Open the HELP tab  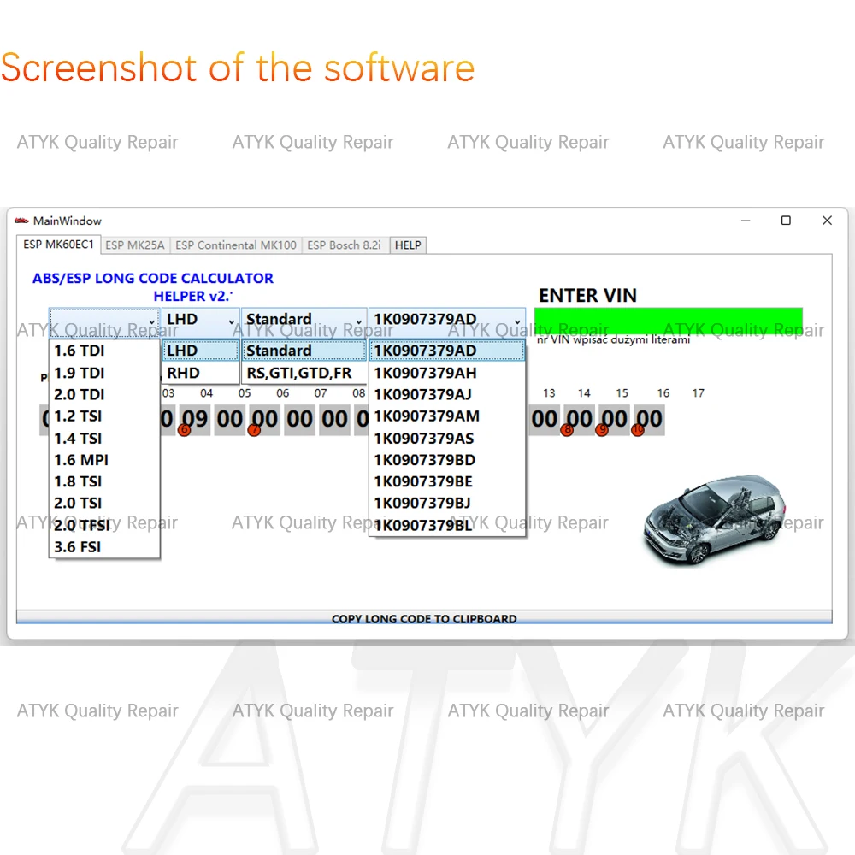click(x=408, y=245)
